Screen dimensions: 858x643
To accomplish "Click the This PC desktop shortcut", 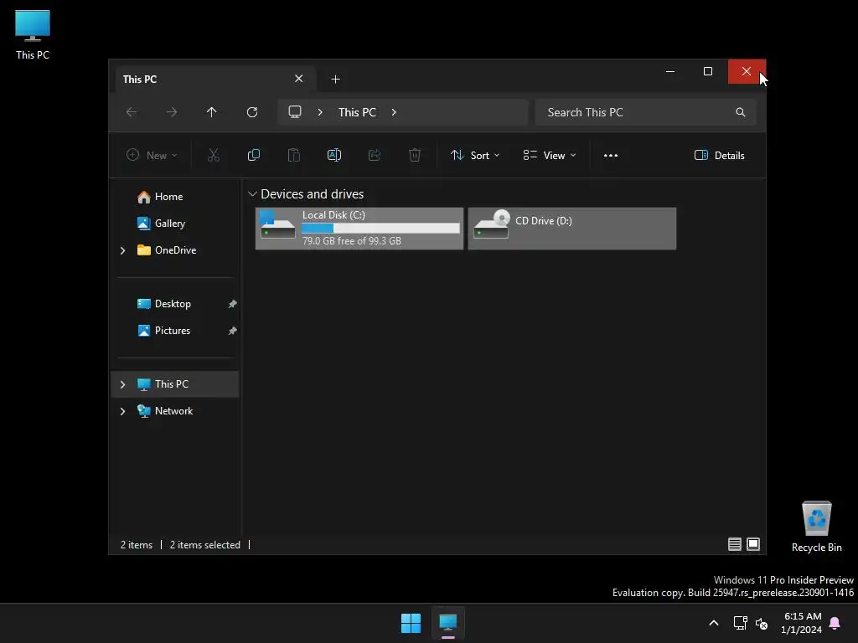I will coord(33,34).
